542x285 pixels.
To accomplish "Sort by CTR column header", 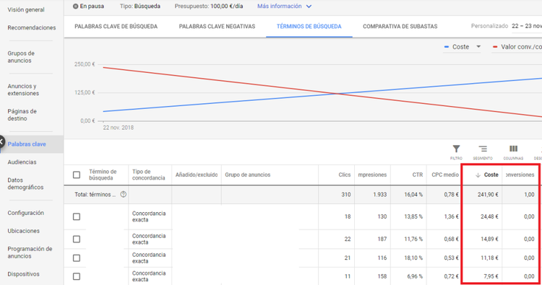I will (418, 175).
